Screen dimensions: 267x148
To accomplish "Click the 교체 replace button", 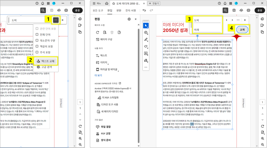I will point(242,30).
